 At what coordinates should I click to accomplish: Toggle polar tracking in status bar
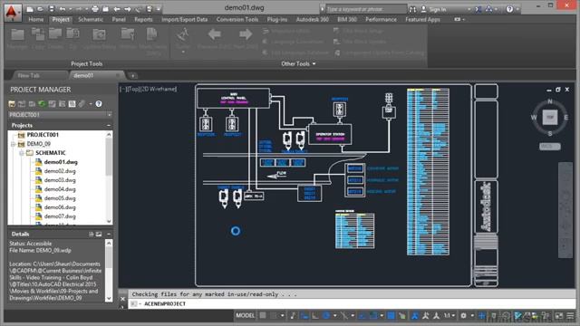pos(326,315)
